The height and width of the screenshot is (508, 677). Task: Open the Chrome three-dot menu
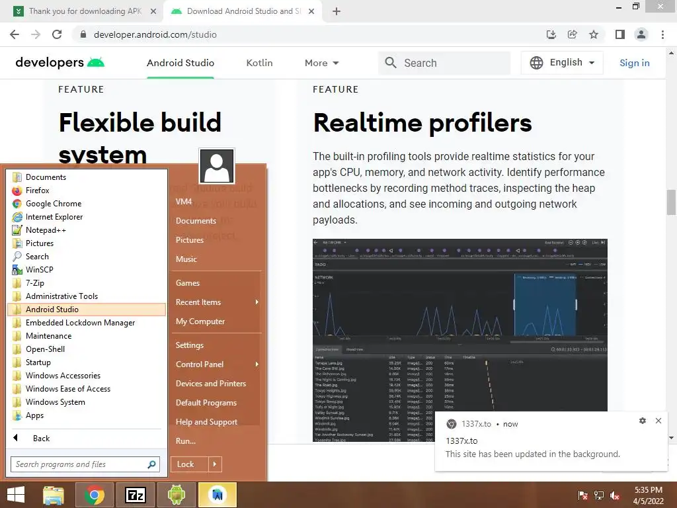coord(662,34)
